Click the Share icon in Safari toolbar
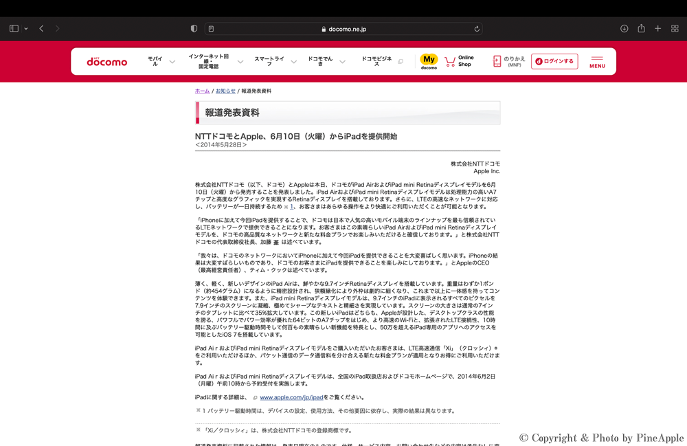The width and height of the screenshot is (687, 446). coord(641,29)
